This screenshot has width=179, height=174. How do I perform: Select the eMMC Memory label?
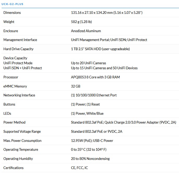point(15,86)
